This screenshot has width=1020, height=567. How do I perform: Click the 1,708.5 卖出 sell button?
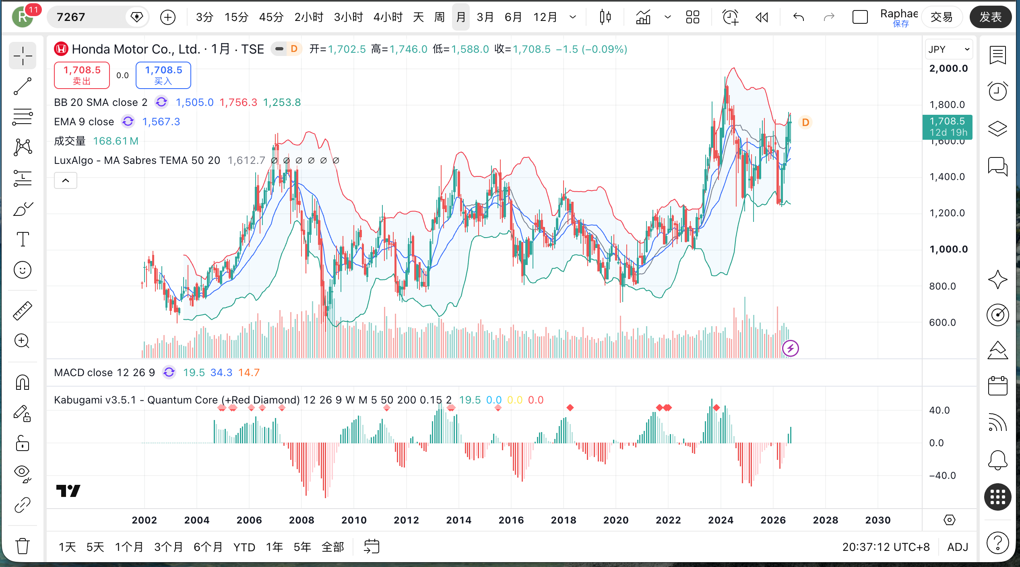tap(82, 75)
